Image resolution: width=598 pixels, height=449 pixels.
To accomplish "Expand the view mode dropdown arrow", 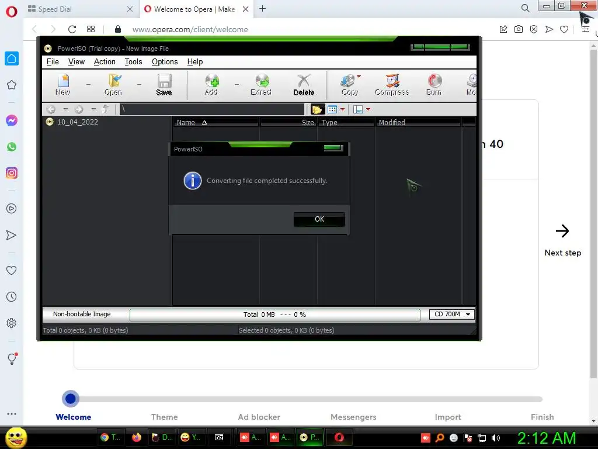I will pos(342,109).
